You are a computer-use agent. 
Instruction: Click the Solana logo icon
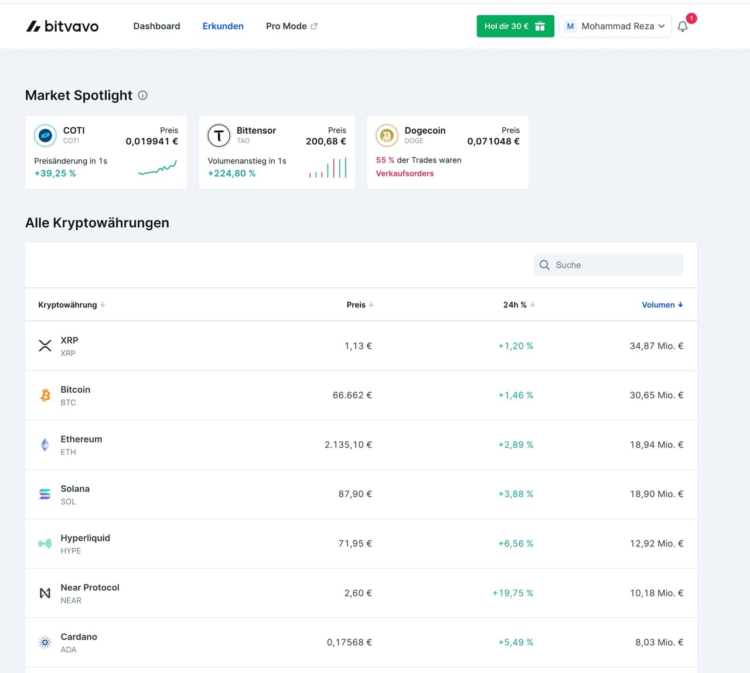45,494
